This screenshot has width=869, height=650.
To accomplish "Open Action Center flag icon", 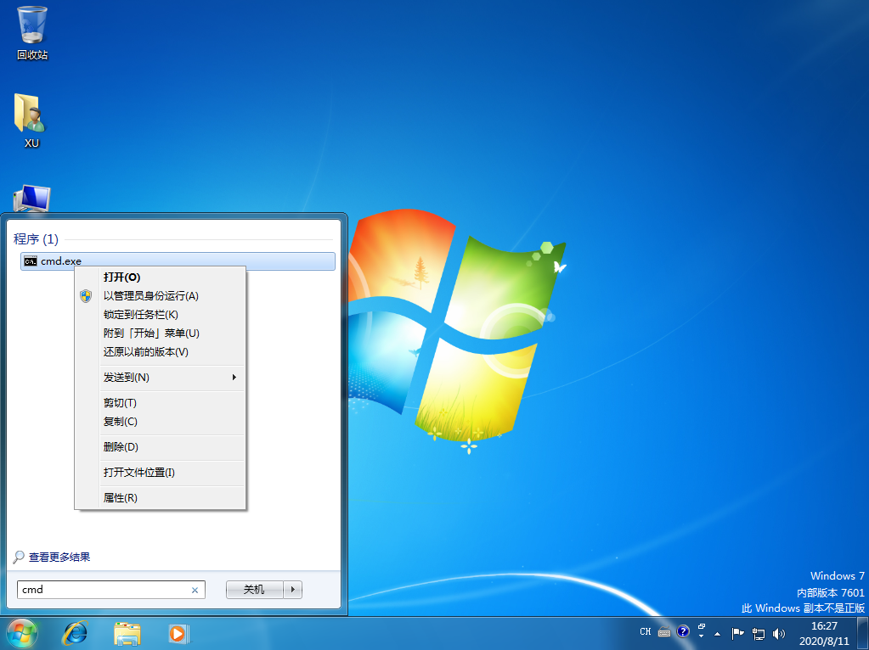I will click(737, 633).
